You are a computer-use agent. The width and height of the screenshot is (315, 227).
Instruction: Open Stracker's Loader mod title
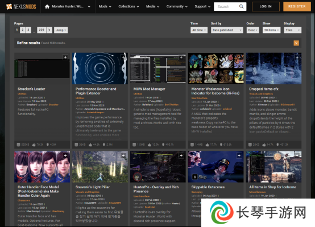point(31,89)
